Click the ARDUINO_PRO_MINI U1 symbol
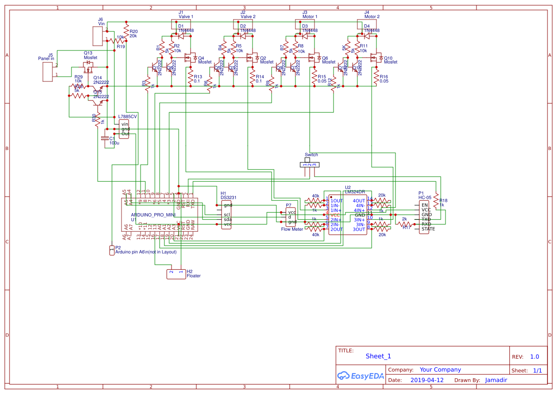 (157, 214)
